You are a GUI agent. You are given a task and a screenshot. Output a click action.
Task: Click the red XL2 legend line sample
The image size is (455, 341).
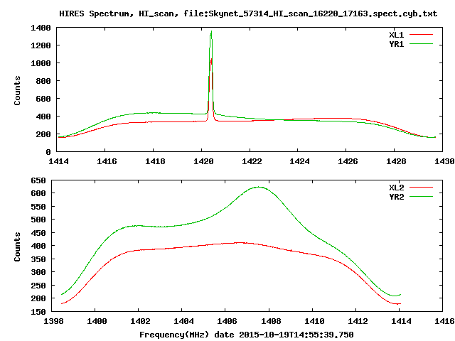[x=422, y=188]
